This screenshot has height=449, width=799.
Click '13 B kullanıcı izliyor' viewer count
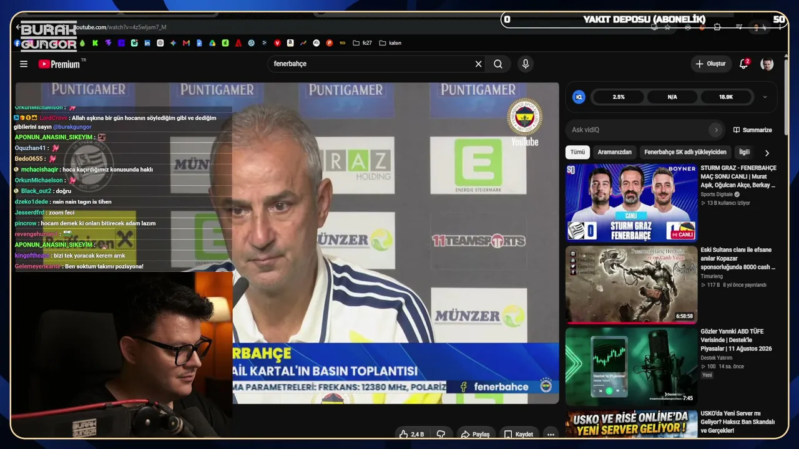[728, 203]
